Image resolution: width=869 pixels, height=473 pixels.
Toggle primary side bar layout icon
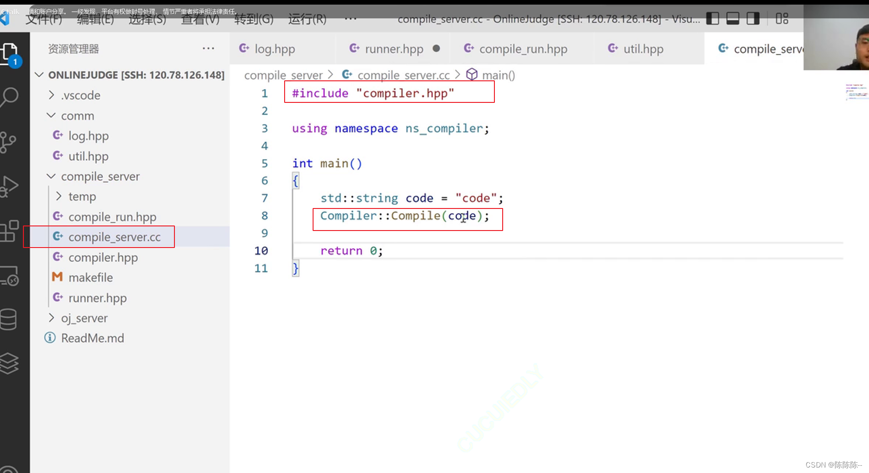pos(712,19)
